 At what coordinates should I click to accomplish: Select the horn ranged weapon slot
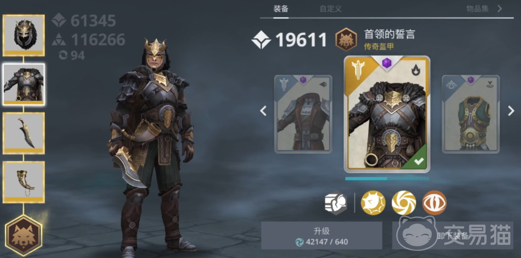click(24, 182)
